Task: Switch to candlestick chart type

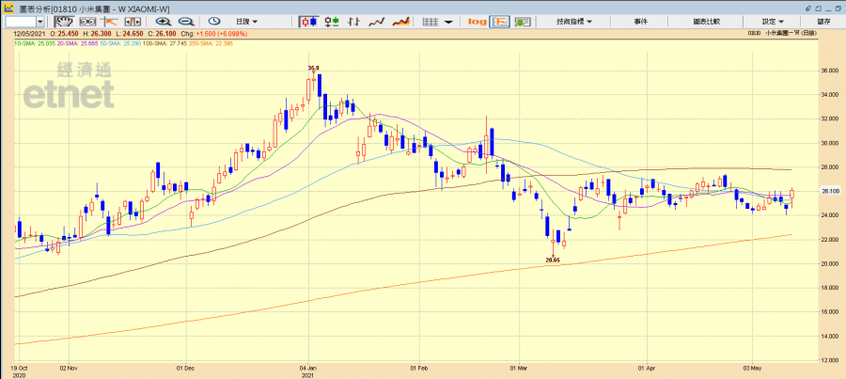Action: pos(308,21)
